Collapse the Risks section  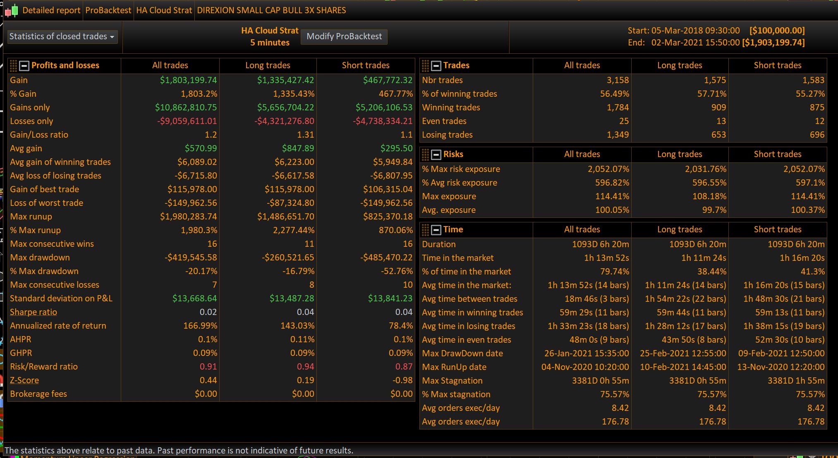point(436,154)
